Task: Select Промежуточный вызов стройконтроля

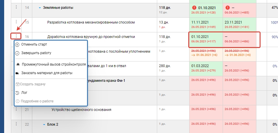Action: pyautogui.click(x=53, y=64)
